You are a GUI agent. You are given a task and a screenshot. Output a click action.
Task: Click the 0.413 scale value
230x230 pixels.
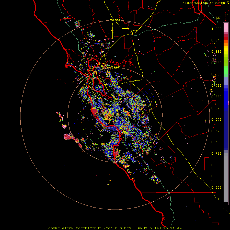tap(216, 154)
